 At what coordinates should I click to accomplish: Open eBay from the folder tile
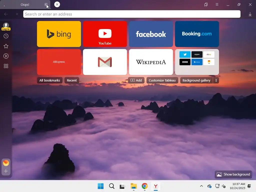coord(209,54)
